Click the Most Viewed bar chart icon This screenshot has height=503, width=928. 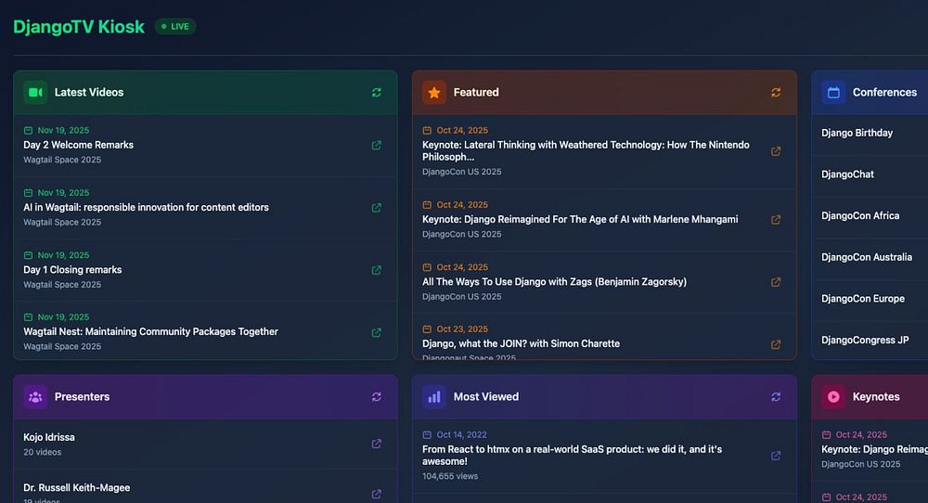pyautogui.click(x=434, y=397)
